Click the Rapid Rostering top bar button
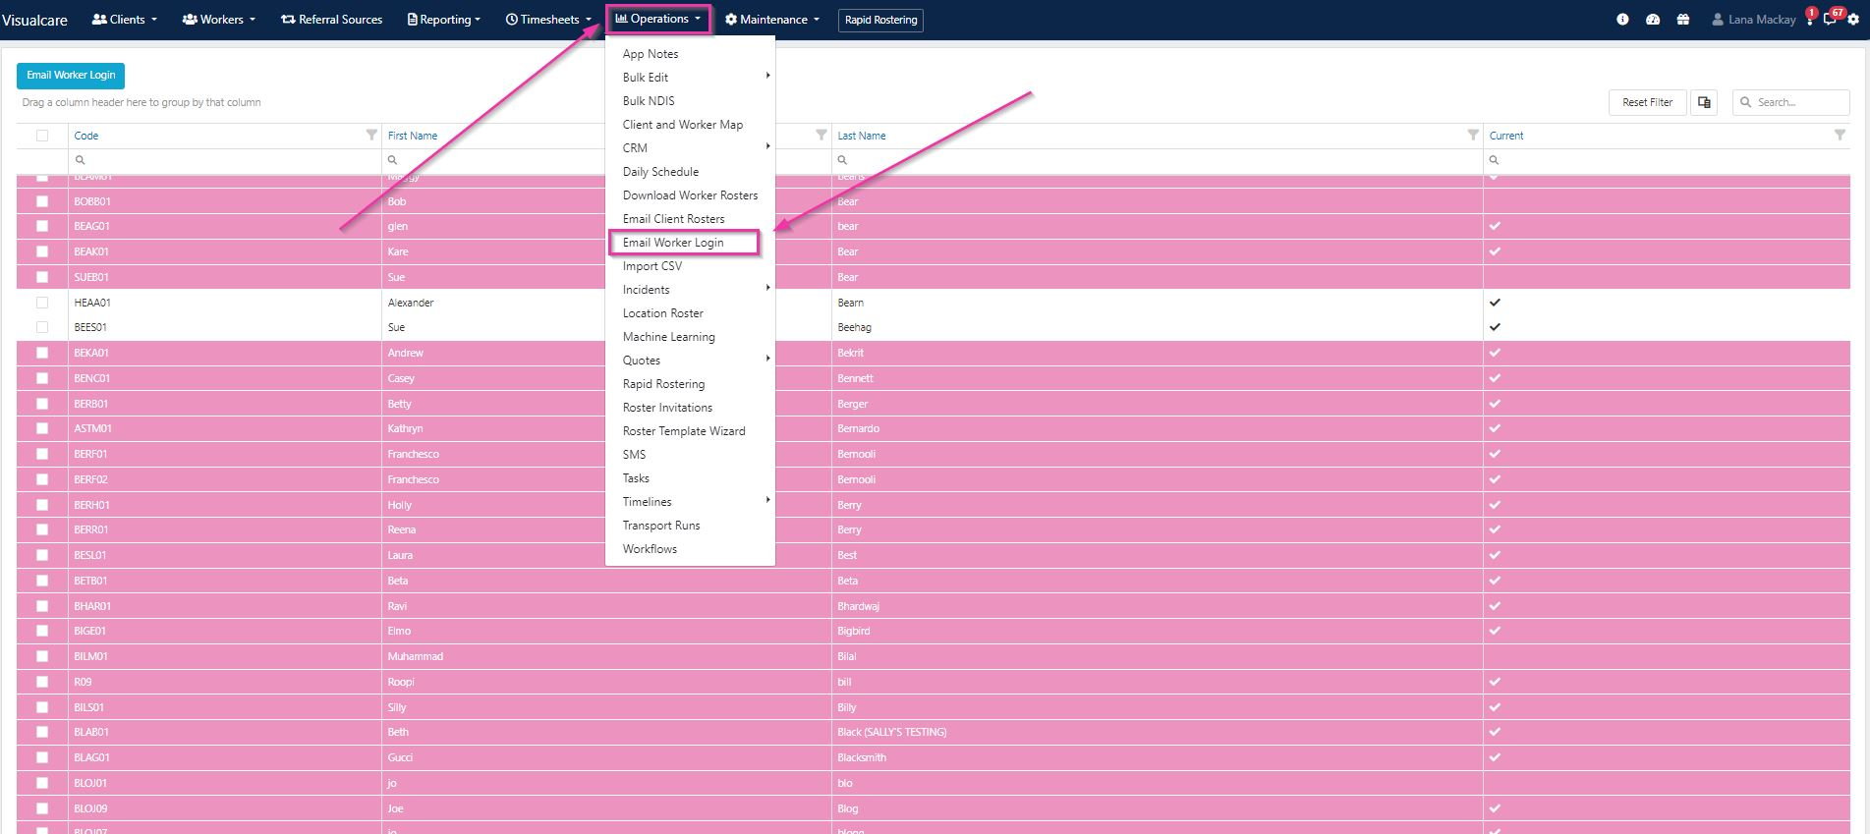This screenshot has height=834, width=1870. (x=880, y=20)
